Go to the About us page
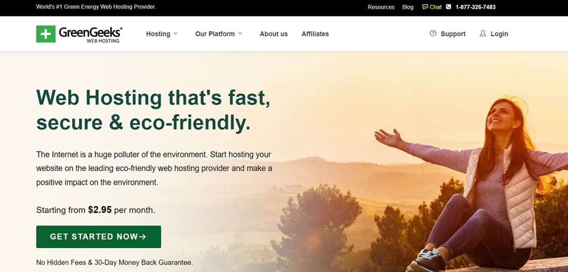 (273, 34)
